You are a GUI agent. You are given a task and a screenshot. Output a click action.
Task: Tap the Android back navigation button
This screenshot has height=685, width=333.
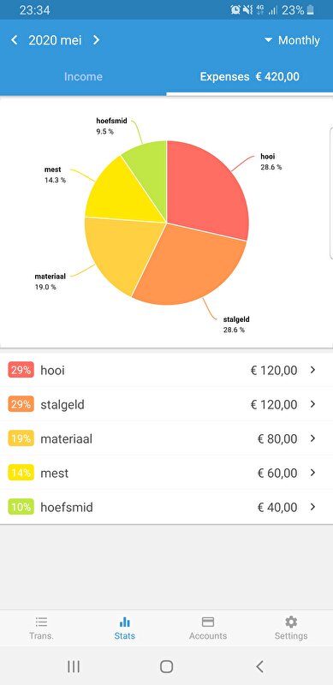click(259, 666)
